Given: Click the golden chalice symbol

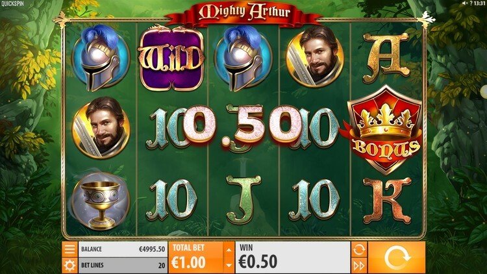Looking at the screenshot, I should (100, 201).
